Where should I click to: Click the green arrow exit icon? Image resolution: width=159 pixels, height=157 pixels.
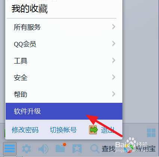coord(93,130)
